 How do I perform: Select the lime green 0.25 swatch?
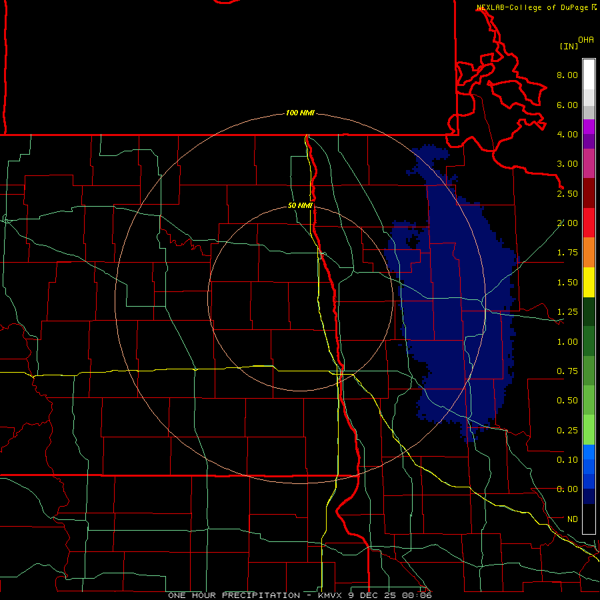point(589,430)
